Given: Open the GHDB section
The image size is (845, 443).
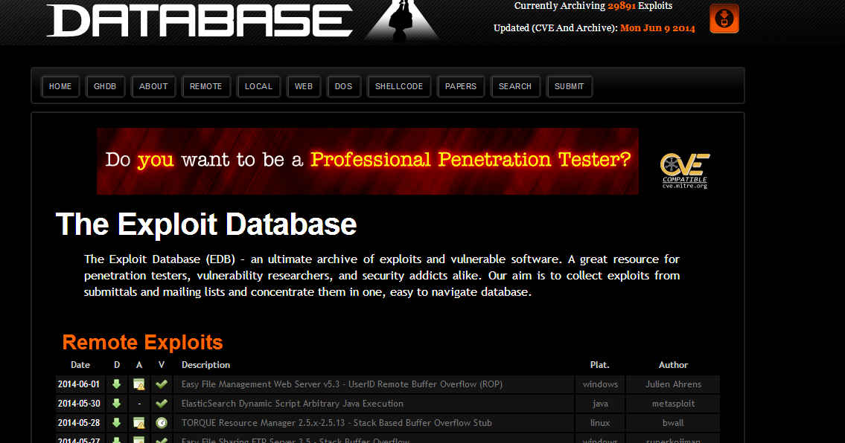Looking at the screenshot, I should [x=105, y=86].
